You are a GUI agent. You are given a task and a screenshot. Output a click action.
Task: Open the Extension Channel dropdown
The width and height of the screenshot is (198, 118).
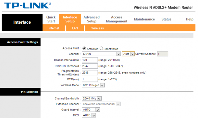click(101, 104)
